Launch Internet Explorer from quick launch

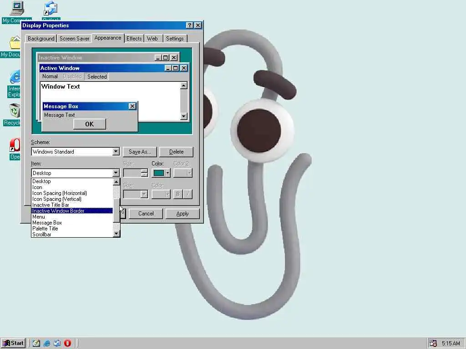point(47,343)
